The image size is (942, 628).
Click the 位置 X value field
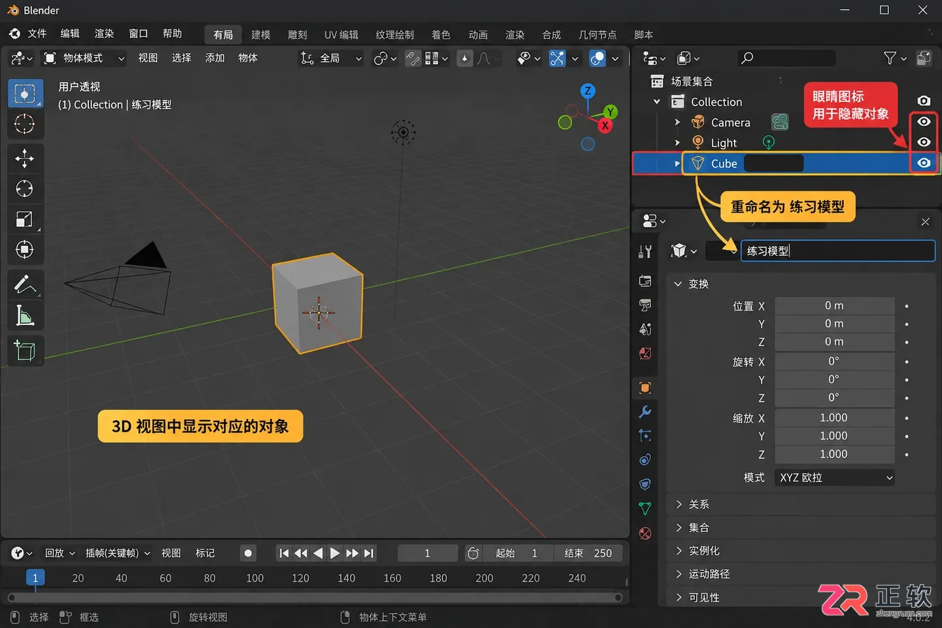(834, 305)
